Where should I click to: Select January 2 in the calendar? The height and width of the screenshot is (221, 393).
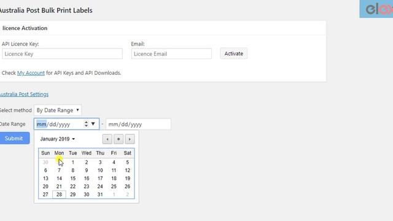(87, 162)
